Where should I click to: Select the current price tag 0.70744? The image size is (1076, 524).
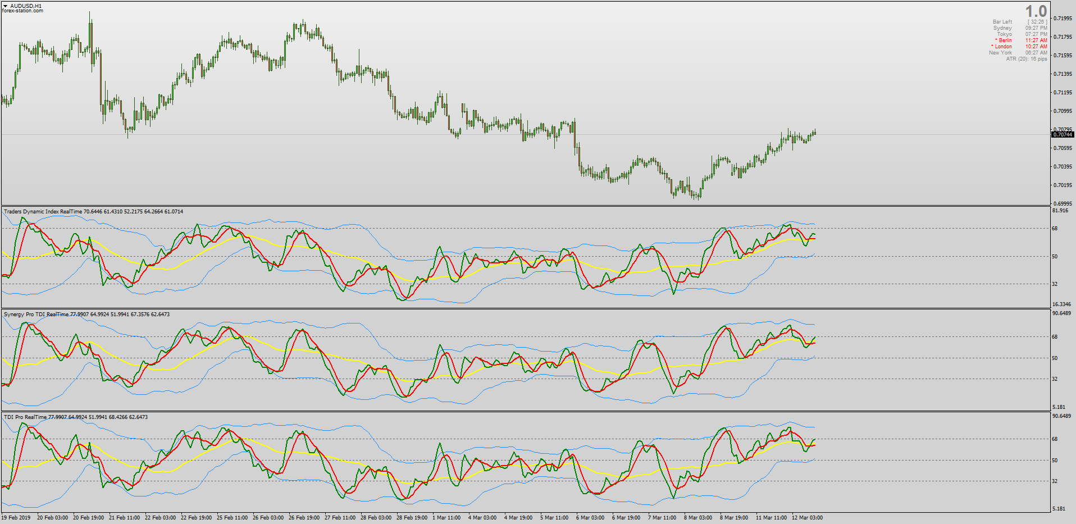click(1063, 135)
